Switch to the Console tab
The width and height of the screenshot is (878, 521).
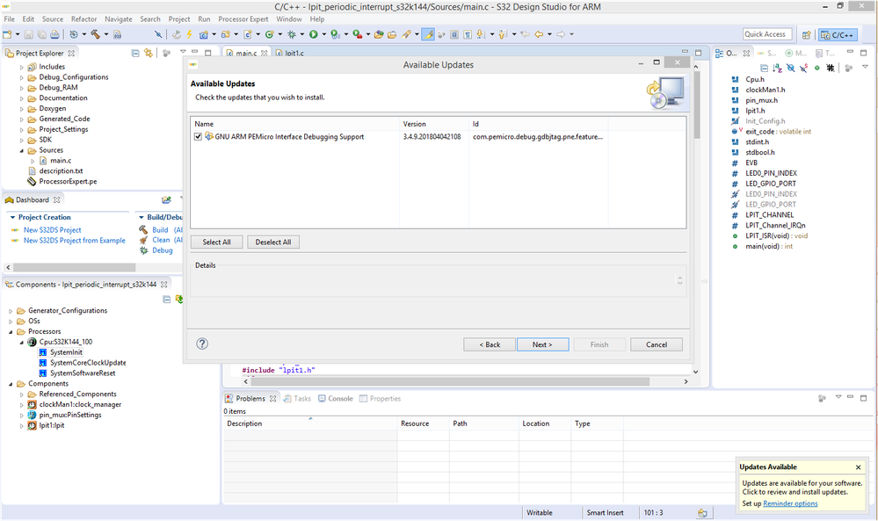[336, 399]
